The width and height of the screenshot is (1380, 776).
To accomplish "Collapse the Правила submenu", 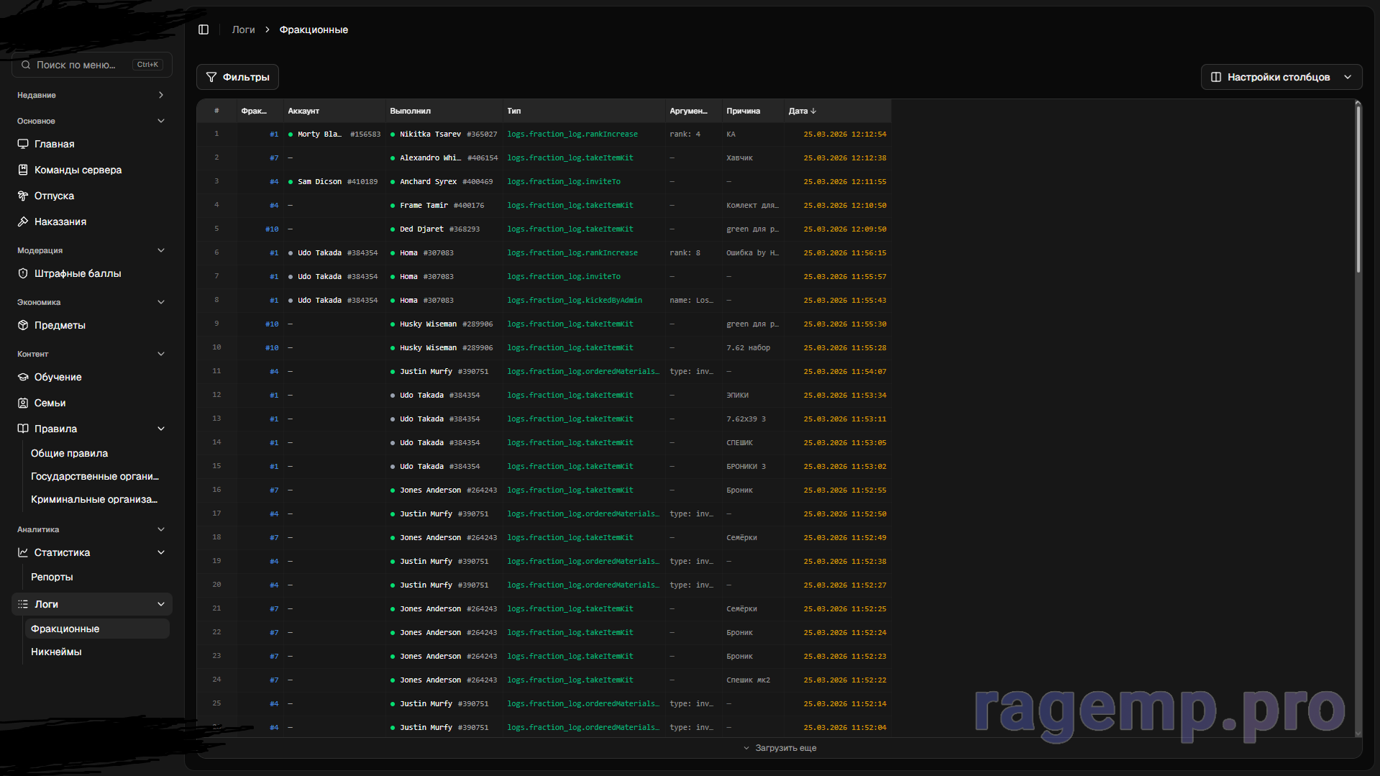I will 160,429.
